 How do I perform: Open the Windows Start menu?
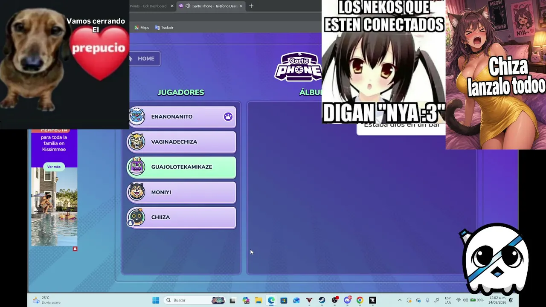pyautogui.click(x=156, y=300)
